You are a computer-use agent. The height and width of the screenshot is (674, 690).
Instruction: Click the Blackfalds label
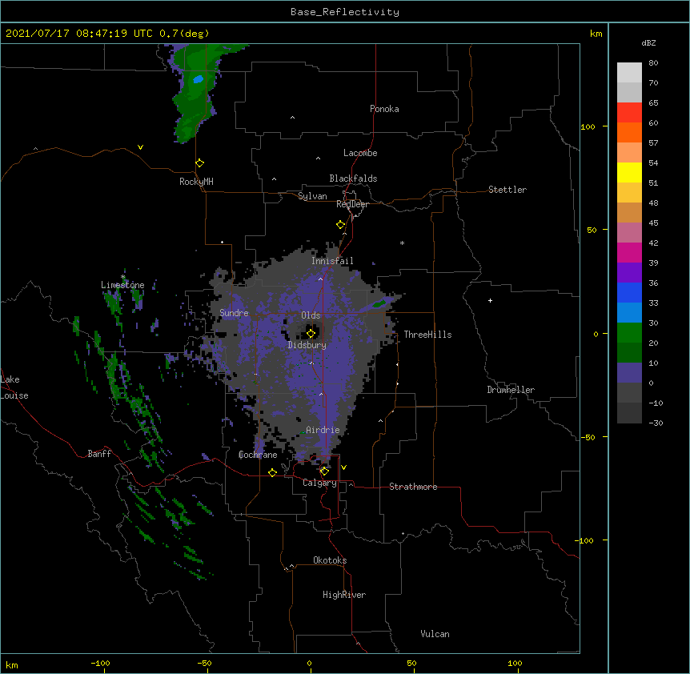click(353, 179)
